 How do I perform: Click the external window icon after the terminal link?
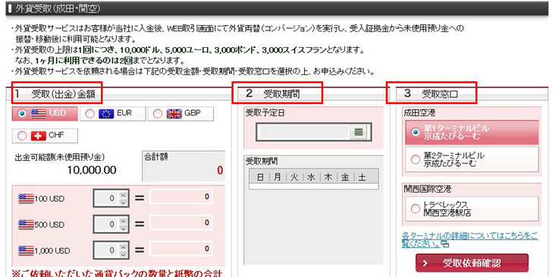pos(445,244)
